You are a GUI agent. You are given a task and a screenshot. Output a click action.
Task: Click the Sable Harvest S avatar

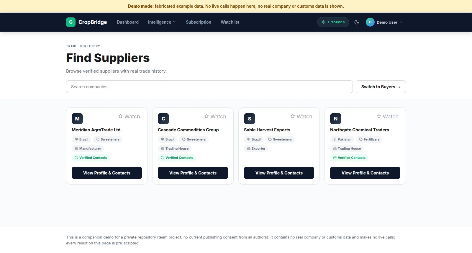pos(250,119)
